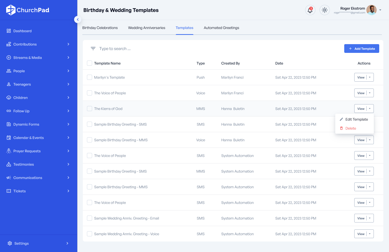Screen dimensions: 389x252
Task: Choose Edit Template from the dropdown menu
Action: (x=356, y=119)
